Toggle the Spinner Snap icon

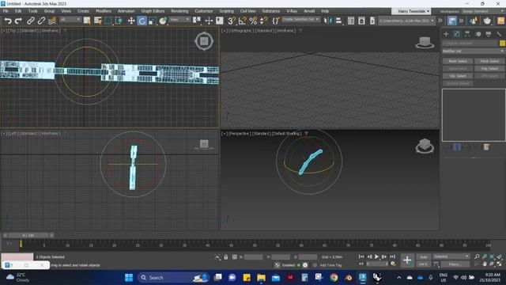[x=263, y=21]
